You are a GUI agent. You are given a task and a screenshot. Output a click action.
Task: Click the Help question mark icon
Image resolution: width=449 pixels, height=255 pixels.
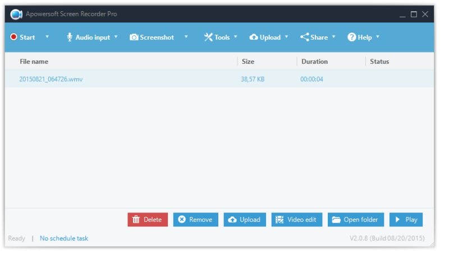coord(352,37)
